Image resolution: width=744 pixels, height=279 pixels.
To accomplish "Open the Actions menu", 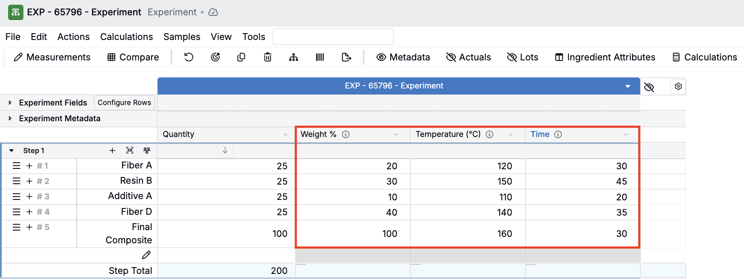I will [x=74, y=37].
